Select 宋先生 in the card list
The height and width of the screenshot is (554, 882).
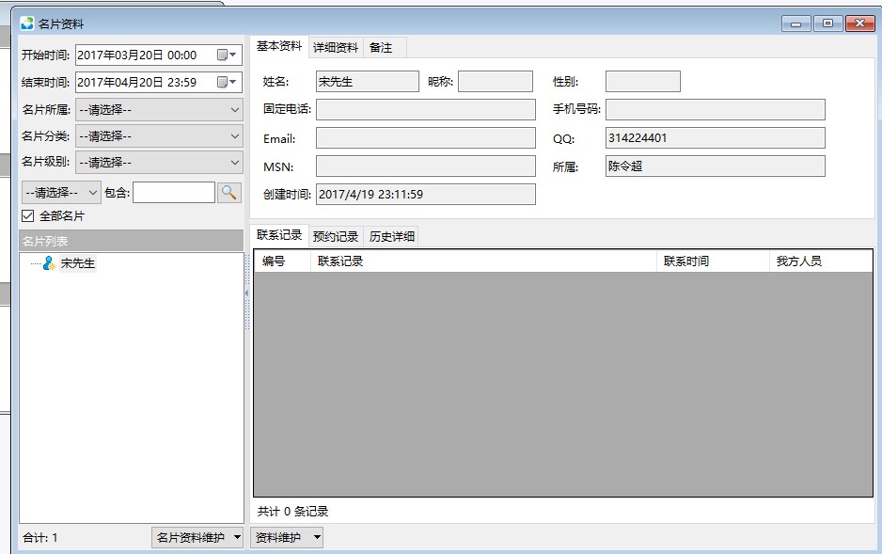[x=77, y=263]
